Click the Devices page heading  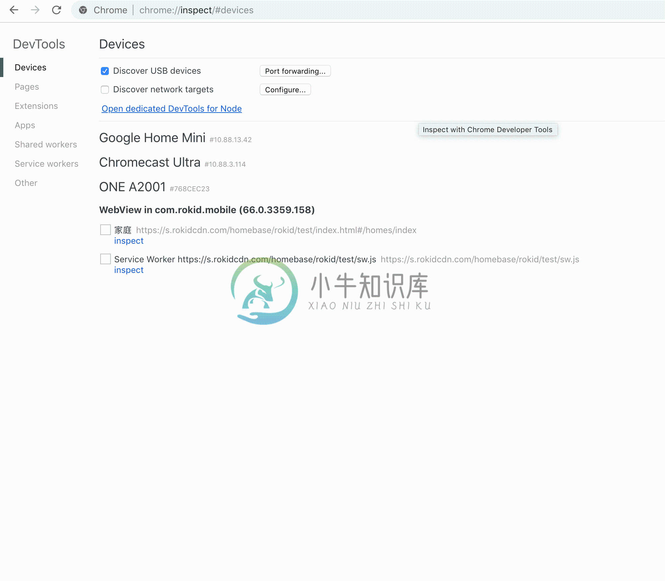[122, 44]
